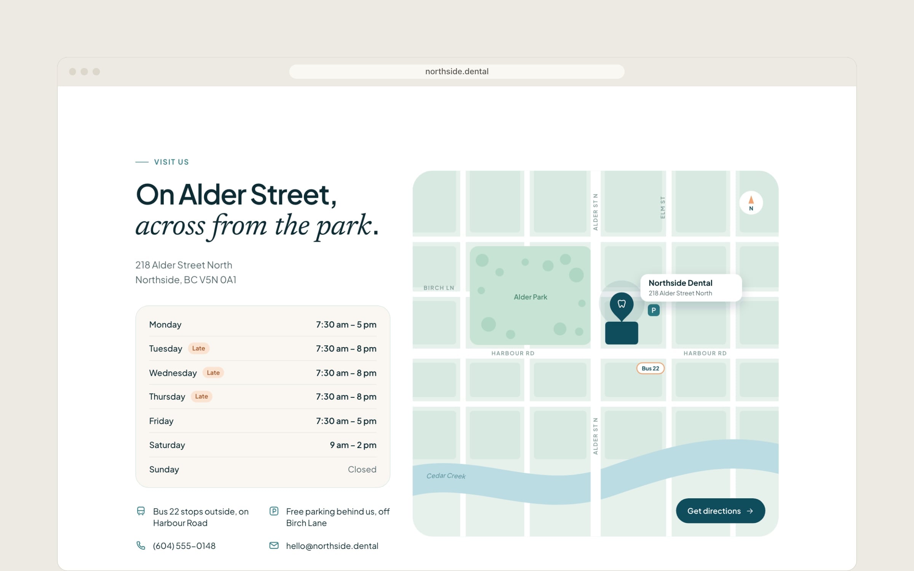The height and width of the screenshot is (571, 914).
Task: Click the BIRCH LN street label on map
Action: [x=439, y=288]
